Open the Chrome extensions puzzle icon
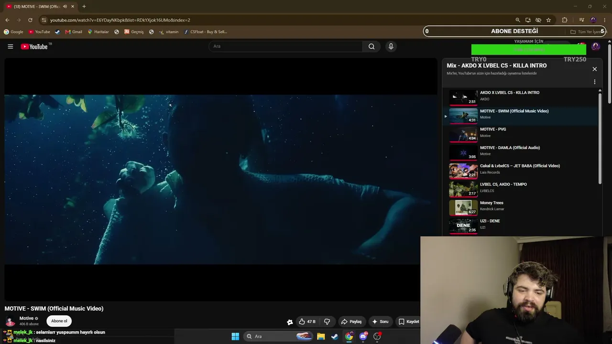 [x=565, y=20]
